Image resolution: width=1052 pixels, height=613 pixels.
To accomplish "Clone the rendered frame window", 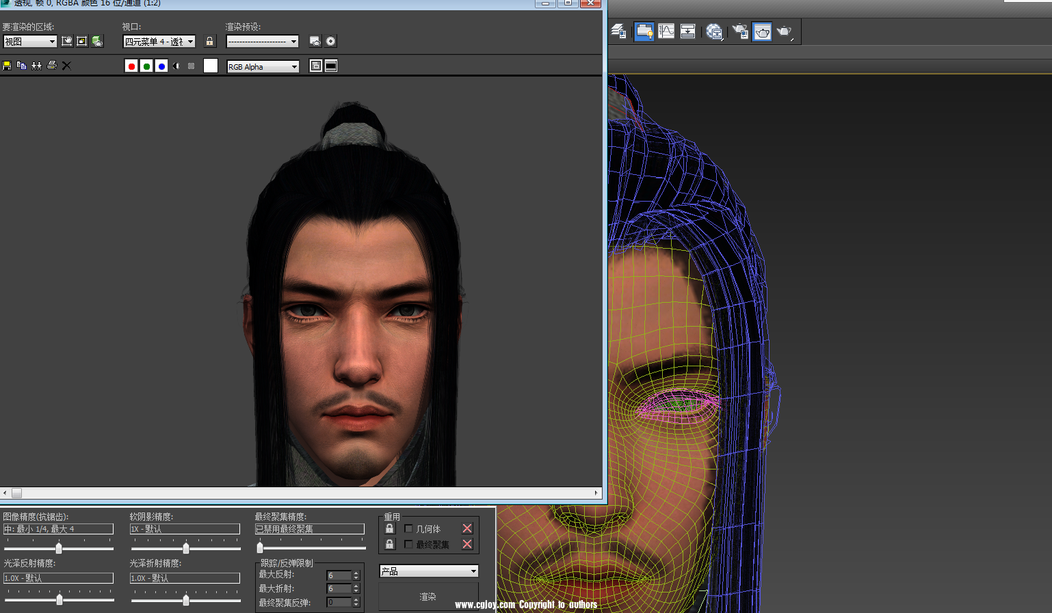I will click(x=36, y=66).
